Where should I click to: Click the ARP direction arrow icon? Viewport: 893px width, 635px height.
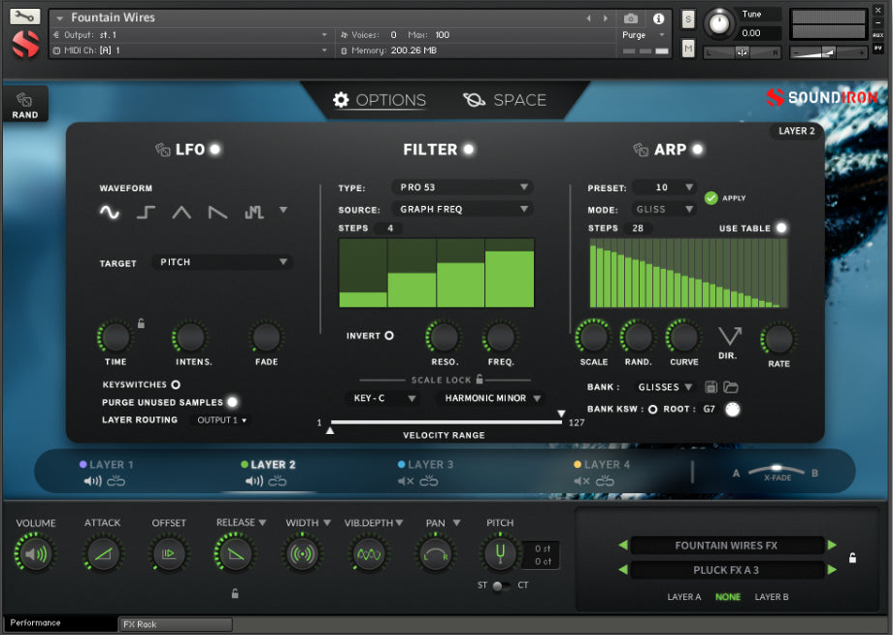[729, 336]
